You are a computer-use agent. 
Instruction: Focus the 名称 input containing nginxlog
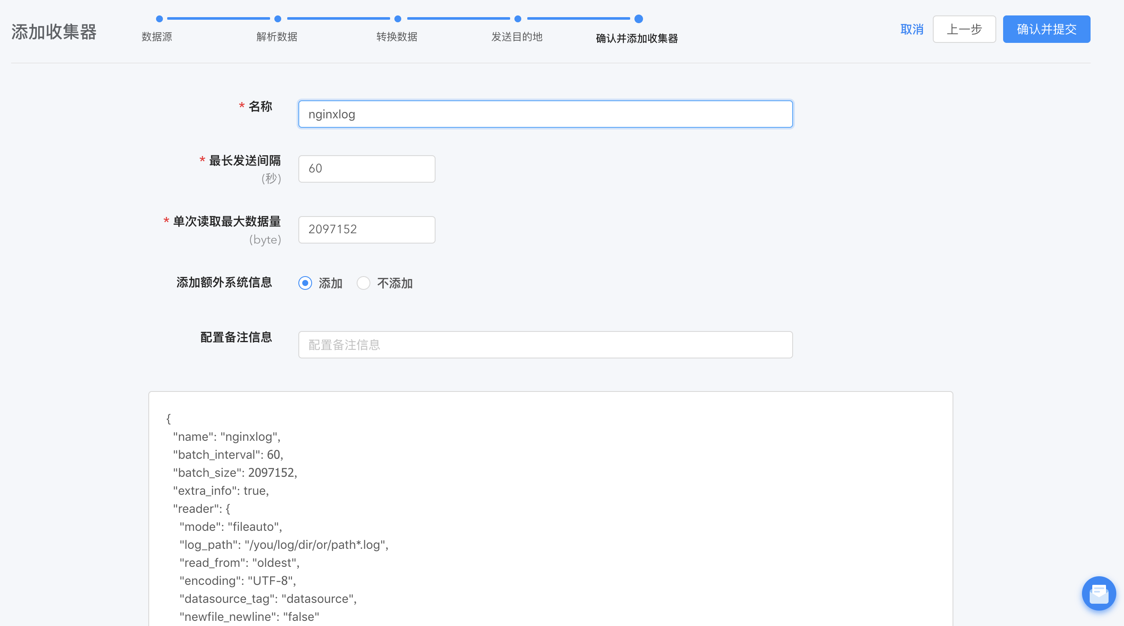point(545,114)
